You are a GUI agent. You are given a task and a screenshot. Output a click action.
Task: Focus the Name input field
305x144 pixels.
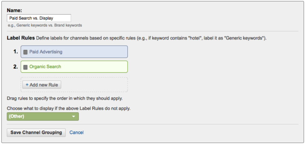tap(39, 18)
